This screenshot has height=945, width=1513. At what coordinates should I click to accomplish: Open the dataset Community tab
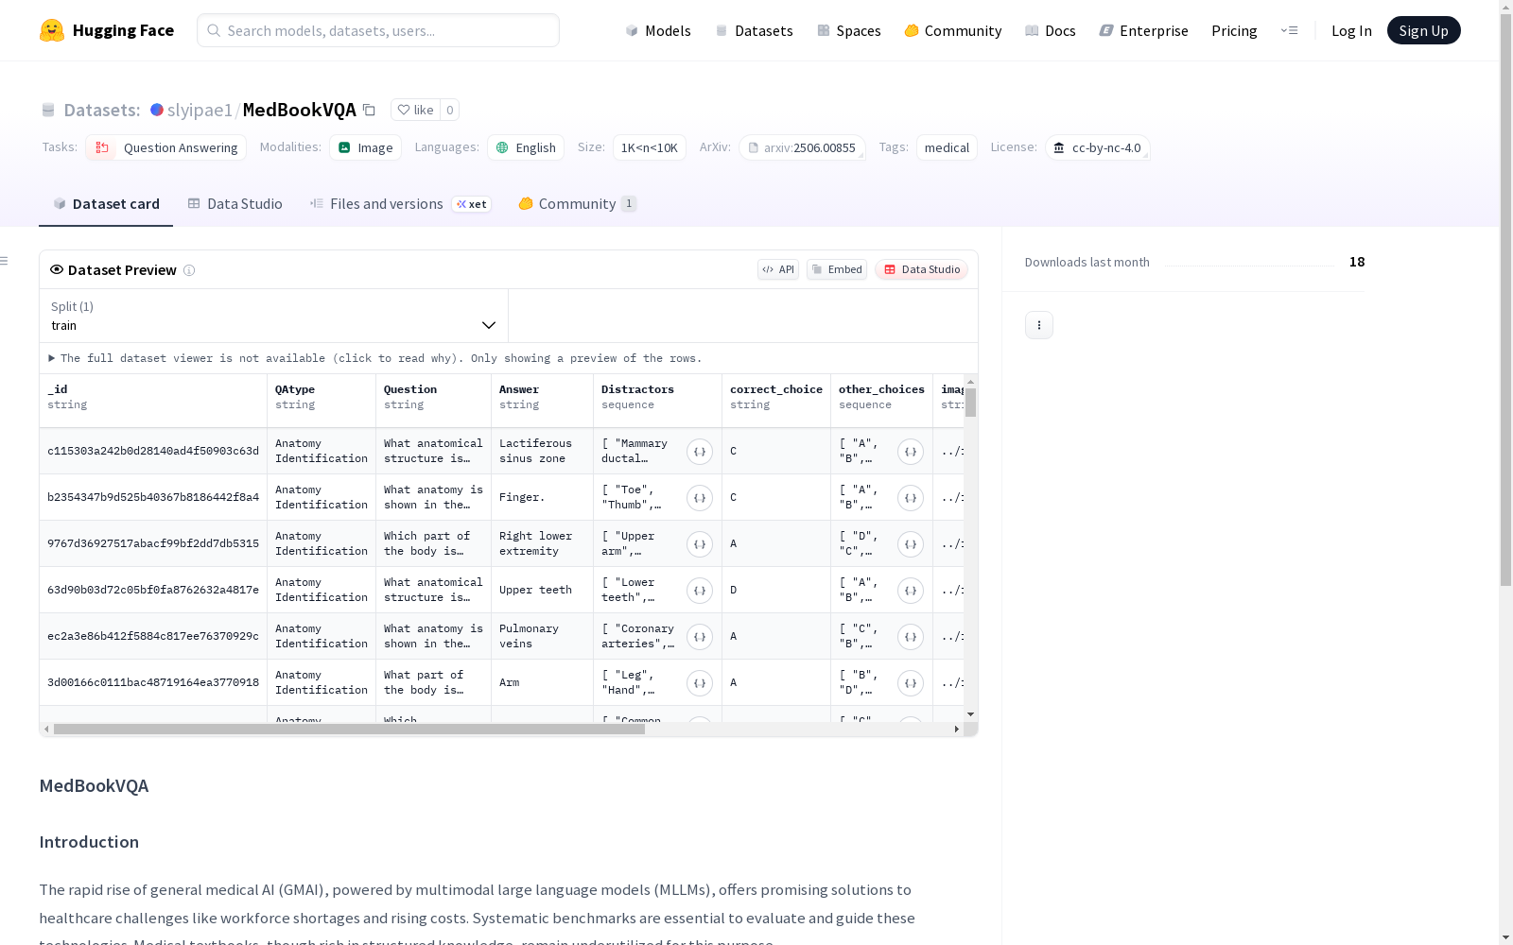click(x=577, y=204)
